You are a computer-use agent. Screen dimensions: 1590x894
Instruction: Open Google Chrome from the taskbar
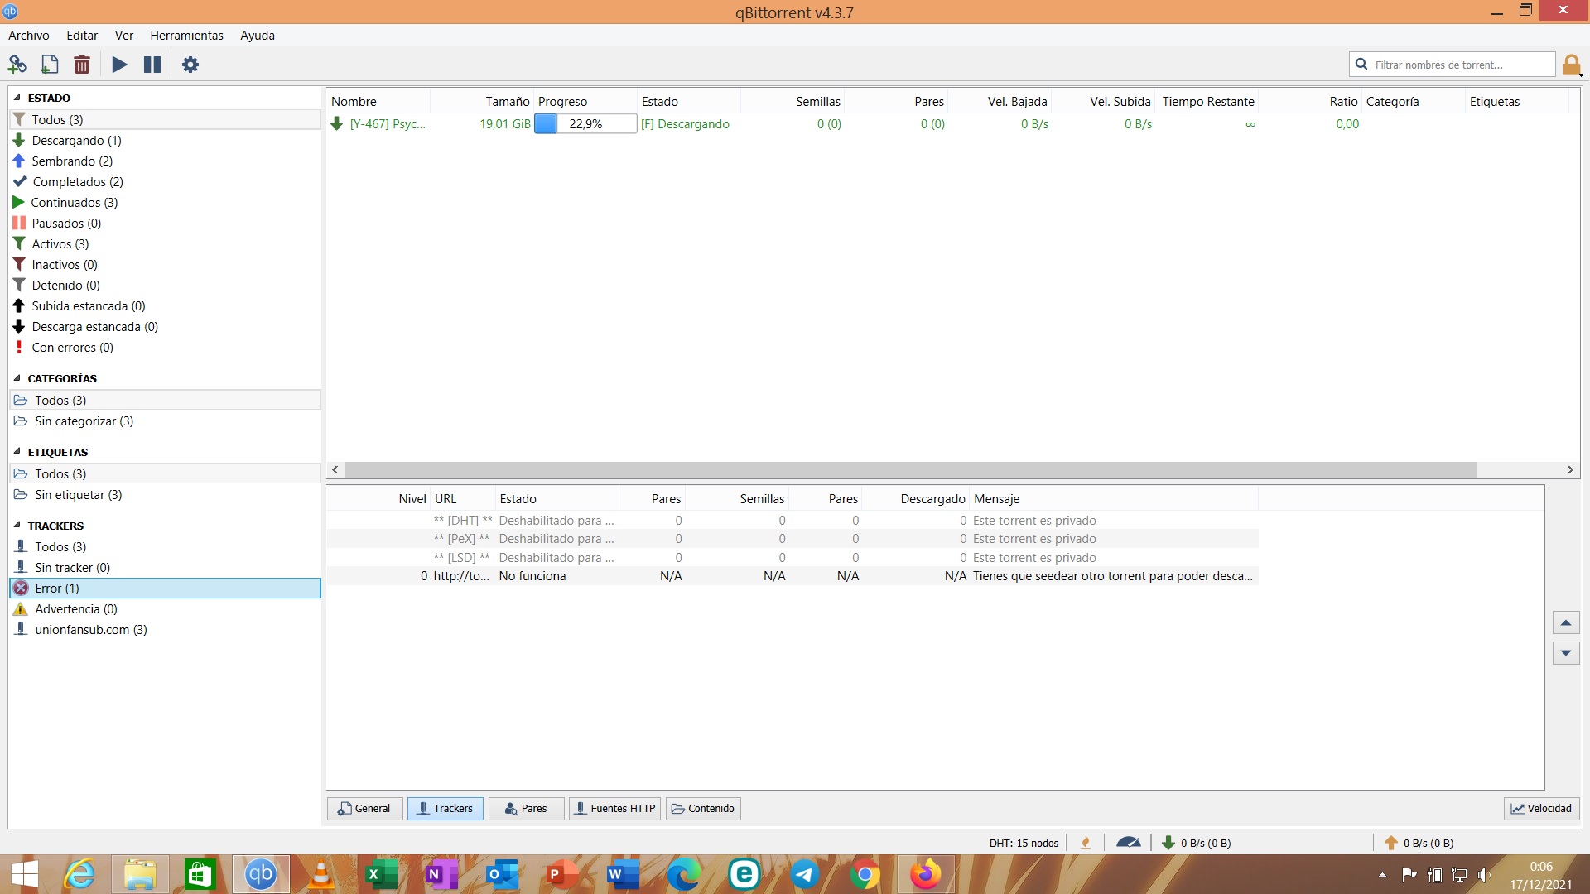(x=865, y=874)
